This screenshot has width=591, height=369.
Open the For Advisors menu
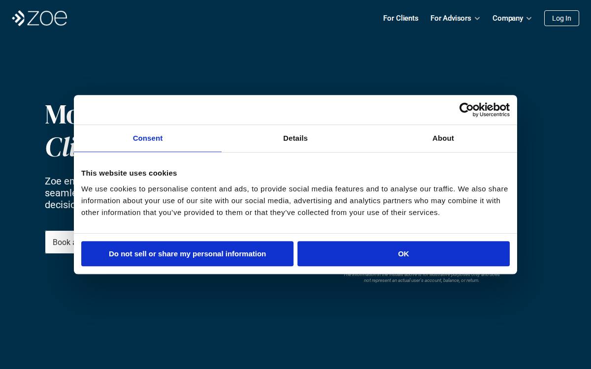451,18
